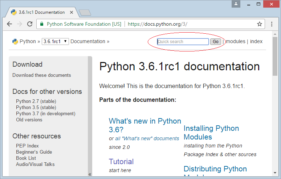Image resolution: width=281 pixels, height=179 pixels.
Task: Click the Documentation breadcrumb link
Action: [x=87, y=41]
